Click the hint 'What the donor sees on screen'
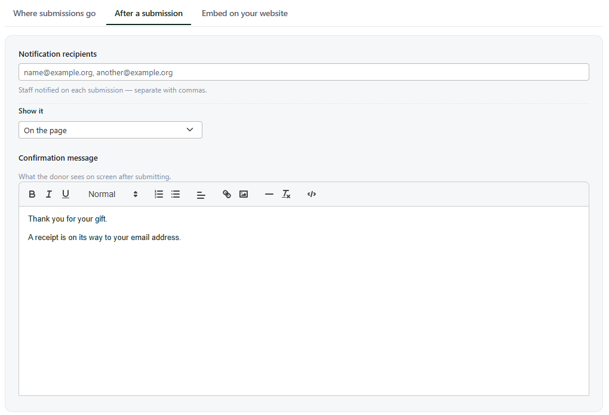 coord(95,176)
